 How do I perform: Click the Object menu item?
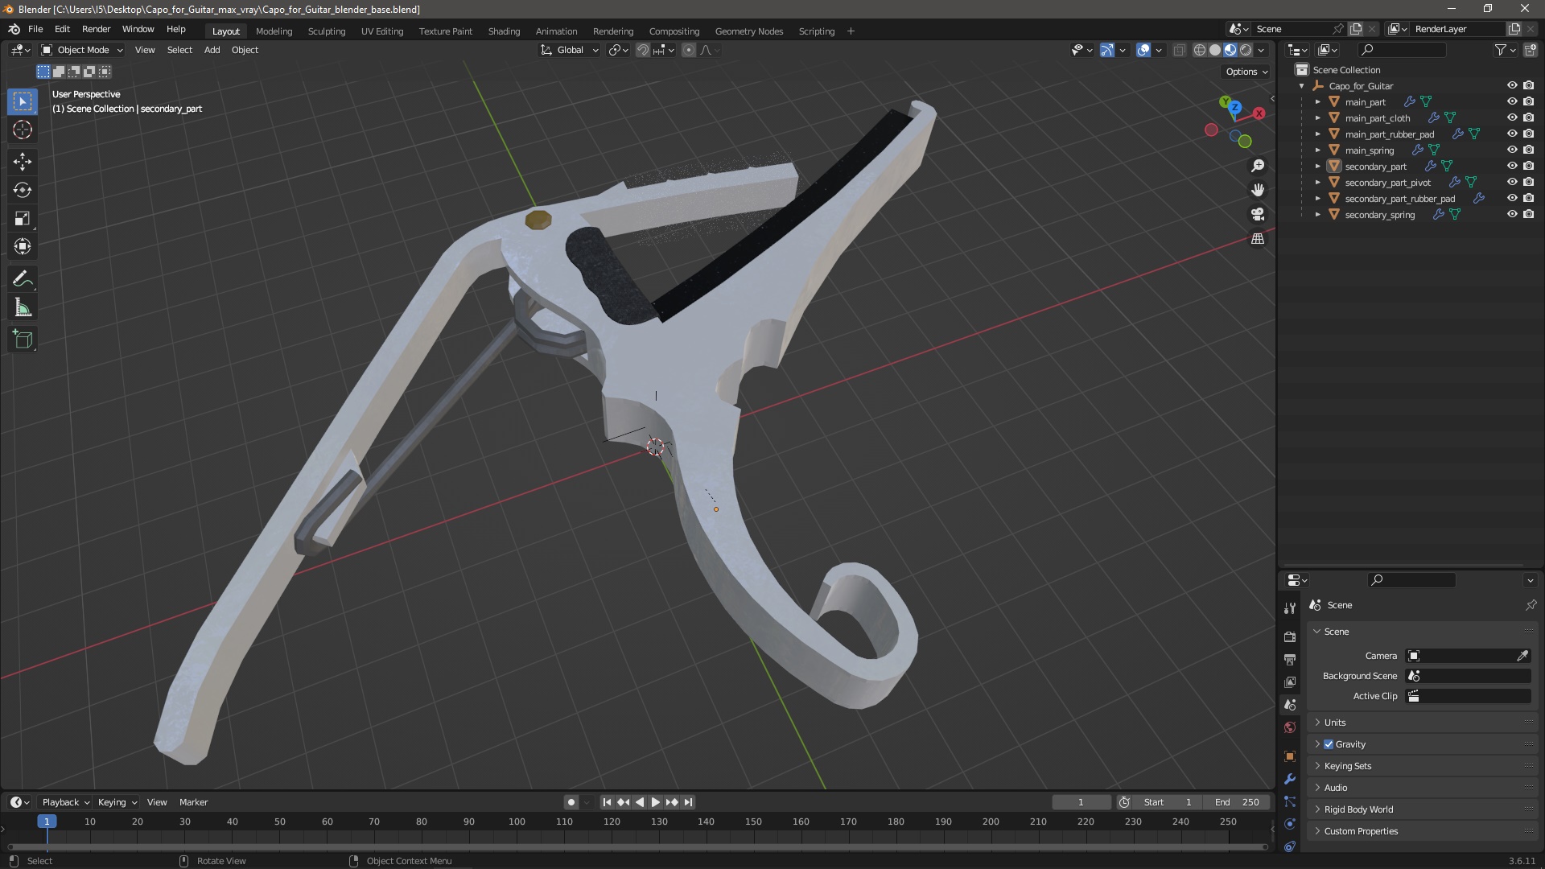[x=244, y=50]
